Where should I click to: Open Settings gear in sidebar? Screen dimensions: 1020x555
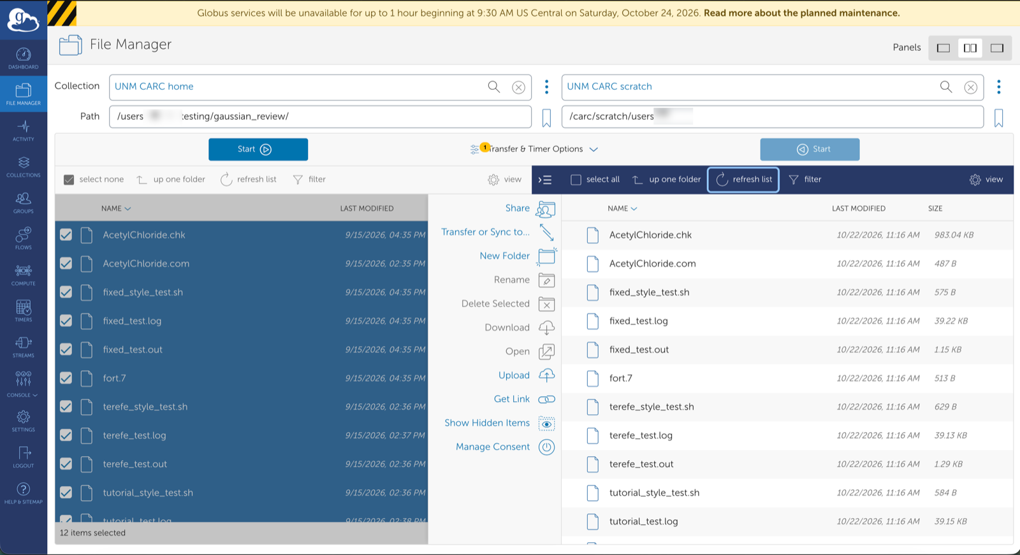click(x=24, y=421)
